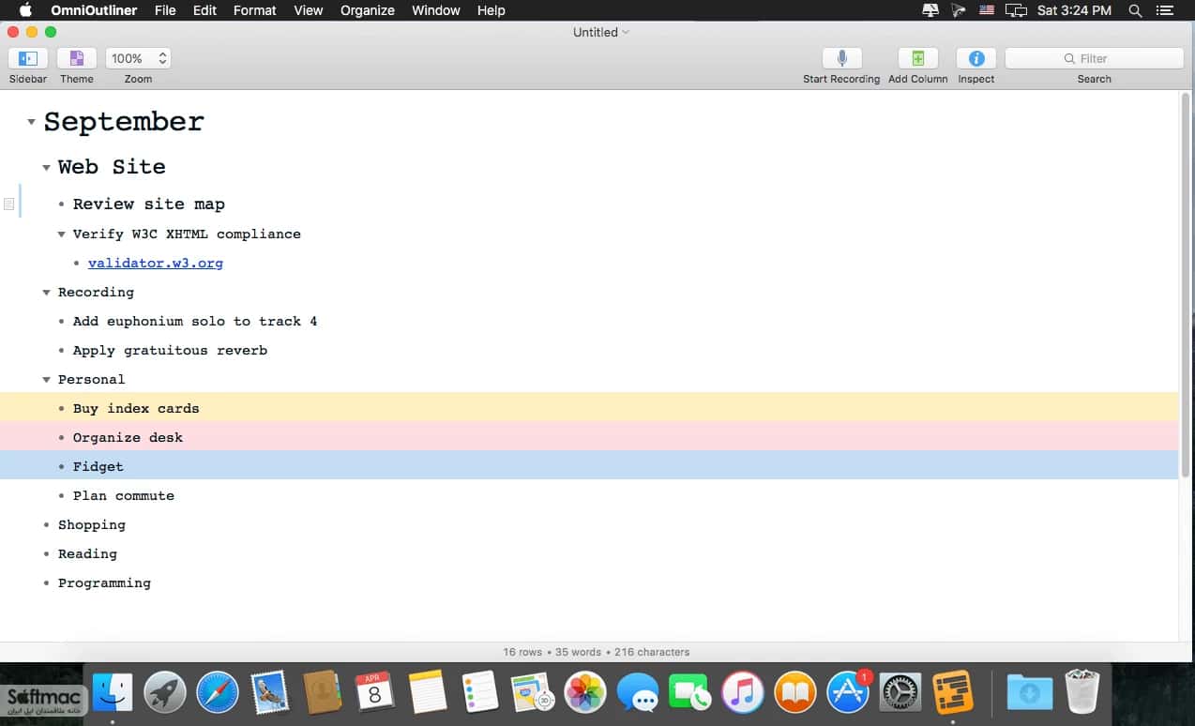
Task: Collapse the Recording section
Action: pos(46,293)
